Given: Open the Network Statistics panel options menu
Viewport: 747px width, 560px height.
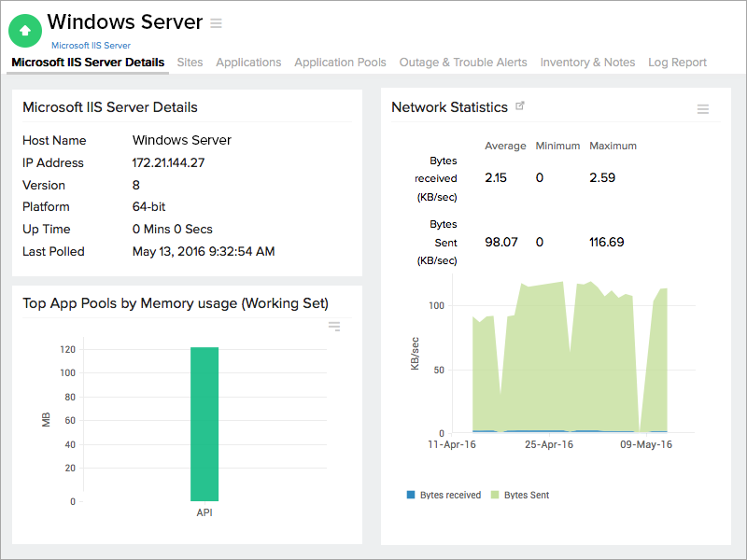Looking at the screenshot, I should coord(703,109).
